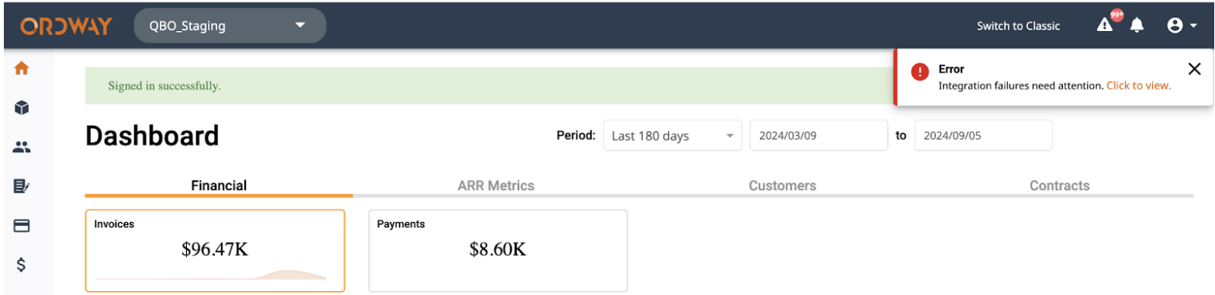
Task: Click the start date field 2024/03/09
Action: [x=819, y=135]
